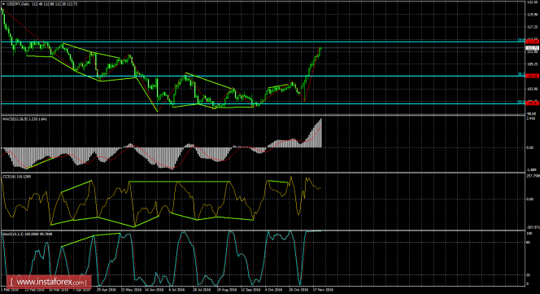Click the bottom red price tag on scale
This screenshot has width=540, height=294.
[533, 103]
